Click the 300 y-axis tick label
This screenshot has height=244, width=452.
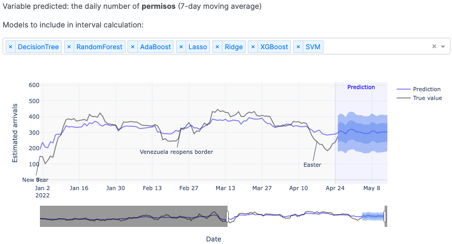[34, 133]
